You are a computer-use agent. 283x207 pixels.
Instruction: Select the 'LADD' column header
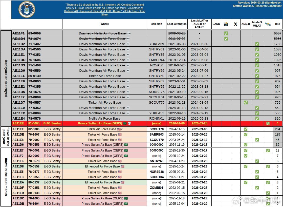(x=216, y=24)
